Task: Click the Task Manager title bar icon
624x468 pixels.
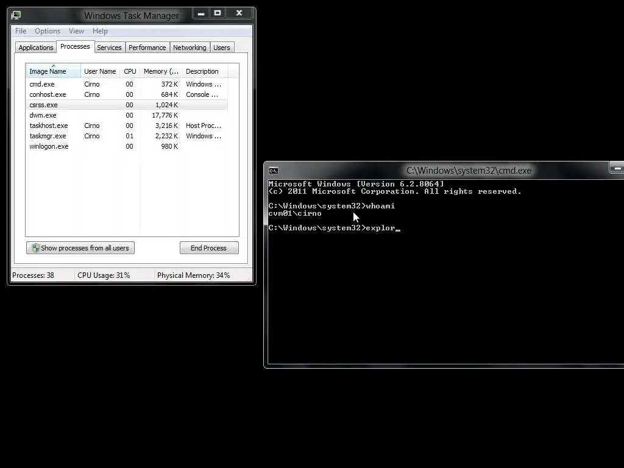Action: pyautogui.click(x=16, y=15)
